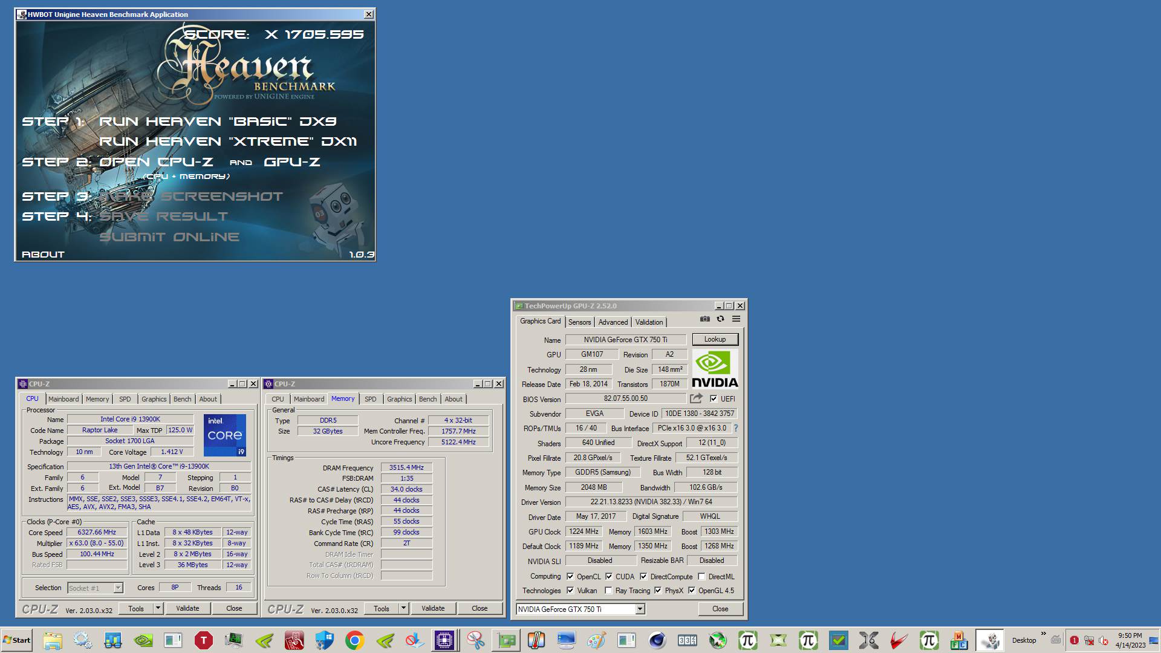Open the Paint palette taskbar icon
This screenshot has height=653, width=1161.
597,640
